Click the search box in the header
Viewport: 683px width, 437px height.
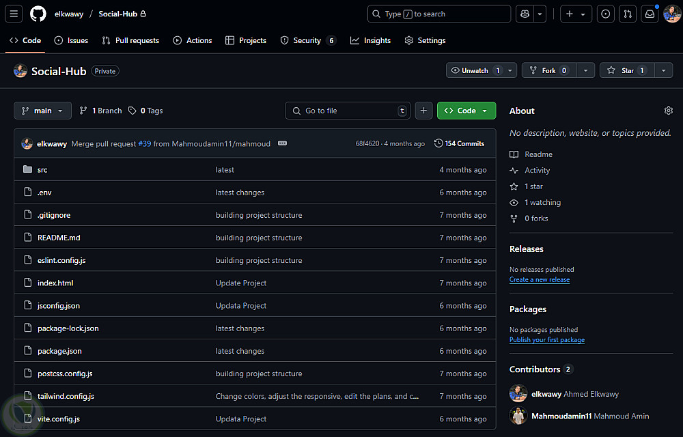[439, 14]
